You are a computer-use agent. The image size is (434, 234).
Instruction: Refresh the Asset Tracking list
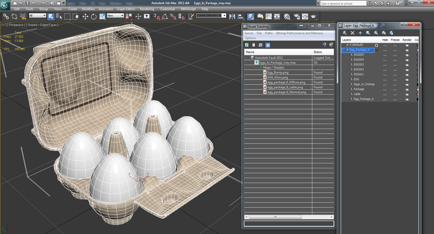point(247,45)
